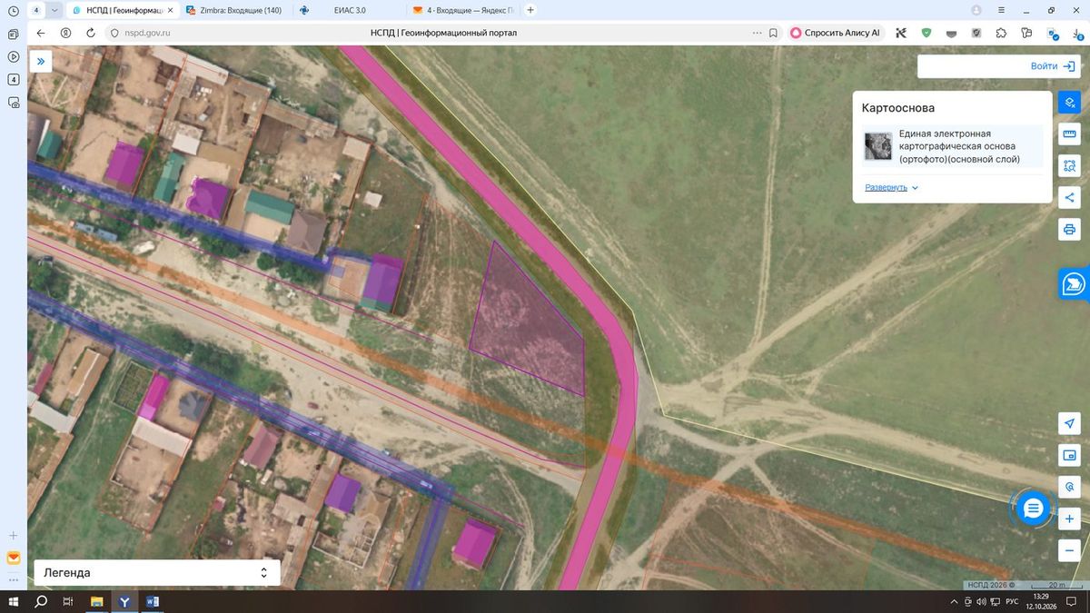Open the round chat support button

(x=1033, y=509)
